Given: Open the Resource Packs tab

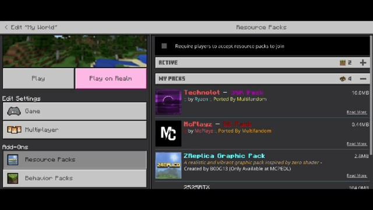Looking at the screenshot, I should pyautogui.click(x=75, y=159).
